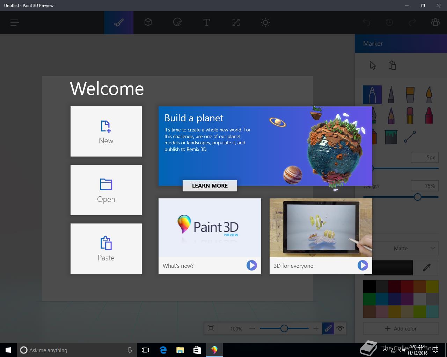The height and width of the screenshot is (357, 447).
Task: Select the Marker tool
Action: [372, 95]
